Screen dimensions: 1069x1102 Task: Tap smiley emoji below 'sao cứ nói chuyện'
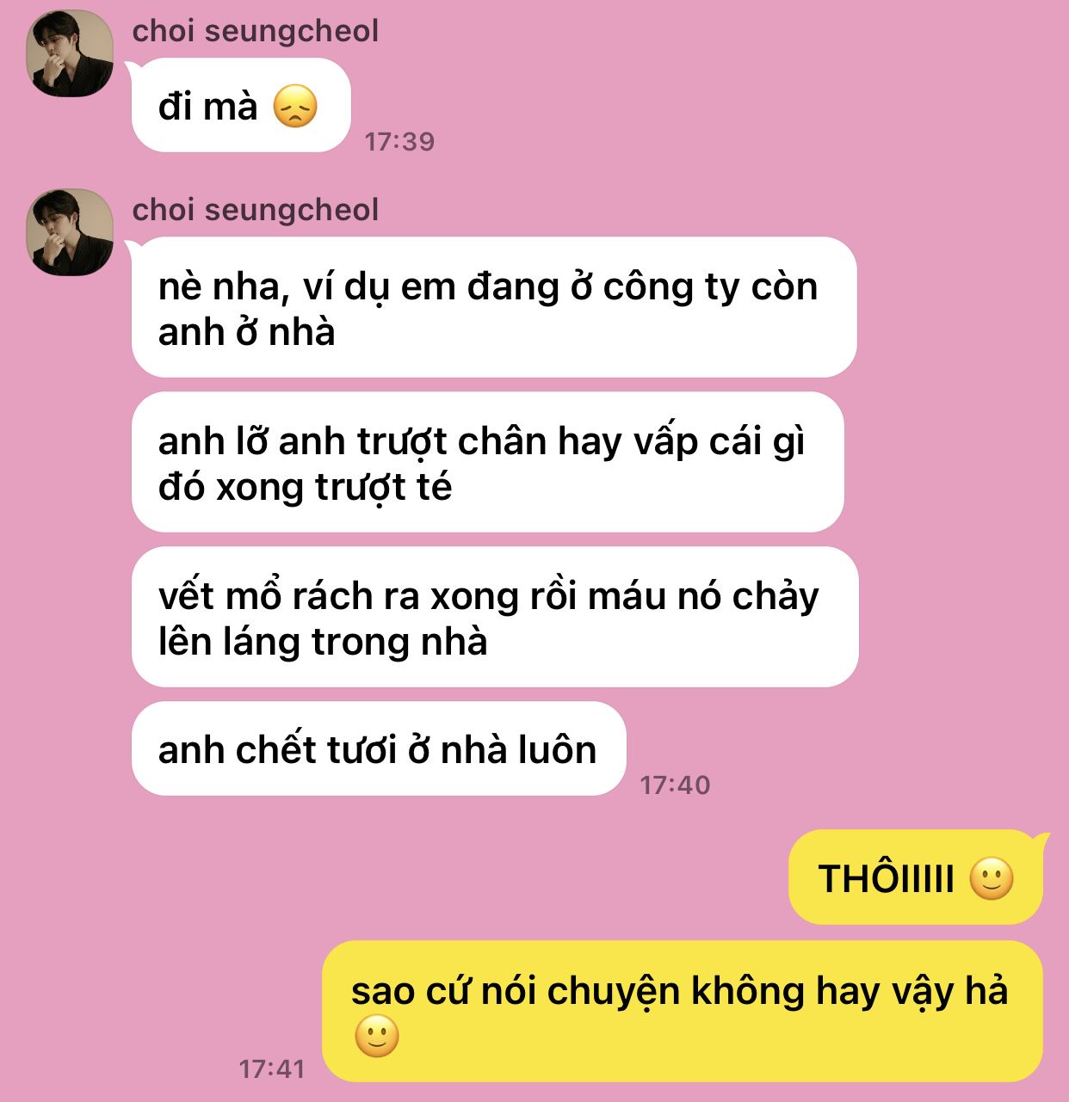[x=377, y=1036]
